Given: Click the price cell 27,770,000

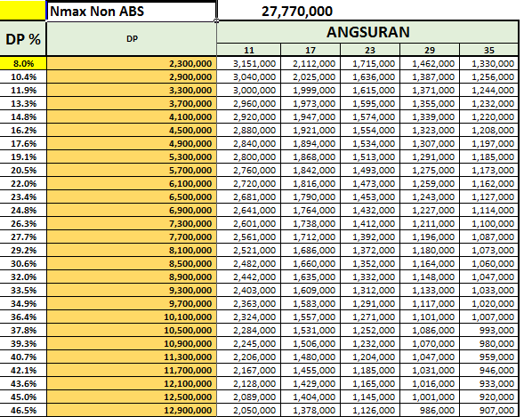Looking at the screenshot, I should pos(297,12).
